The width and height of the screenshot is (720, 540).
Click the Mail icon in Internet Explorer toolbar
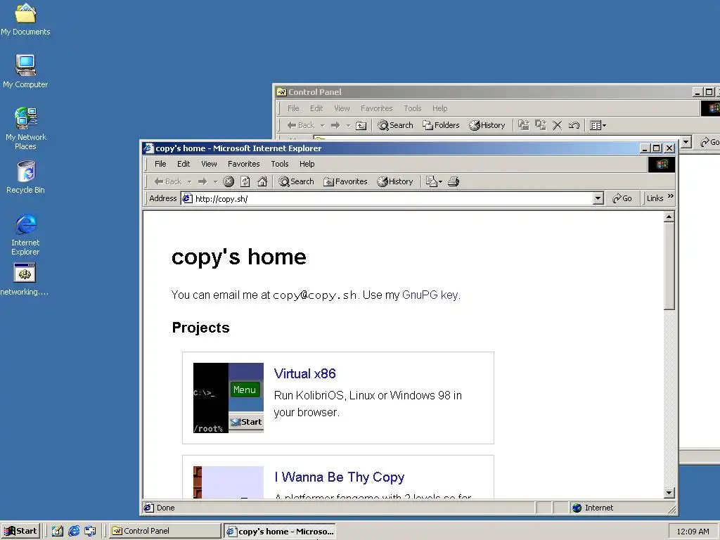pos(433,181)
